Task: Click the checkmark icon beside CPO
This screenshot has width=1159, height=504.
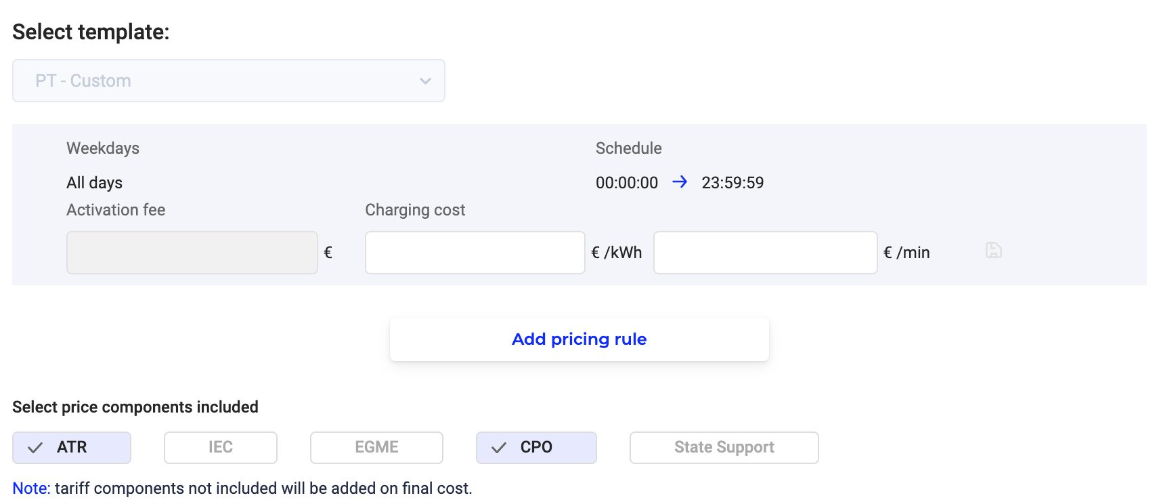Action: point(499,448)
